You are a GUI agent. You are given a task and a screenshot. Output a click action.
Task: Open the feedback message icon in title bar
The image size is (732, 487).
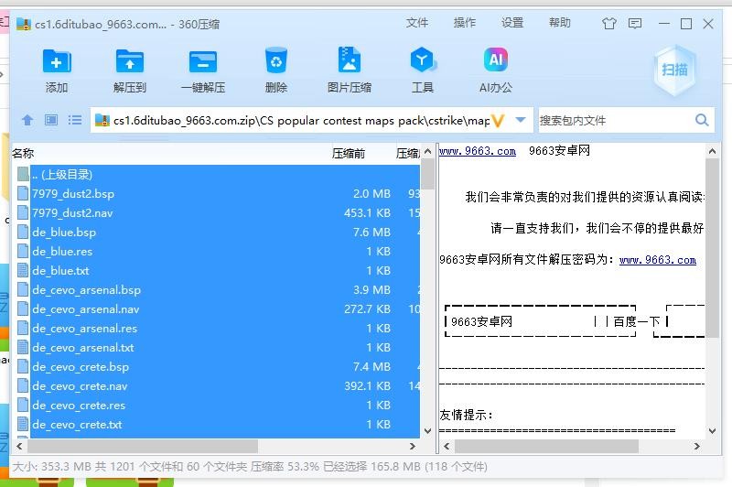635,24
